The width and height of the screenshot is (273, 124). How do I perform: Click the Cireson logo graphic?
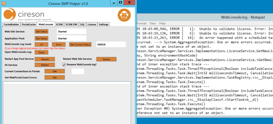[x=27, y=15]
